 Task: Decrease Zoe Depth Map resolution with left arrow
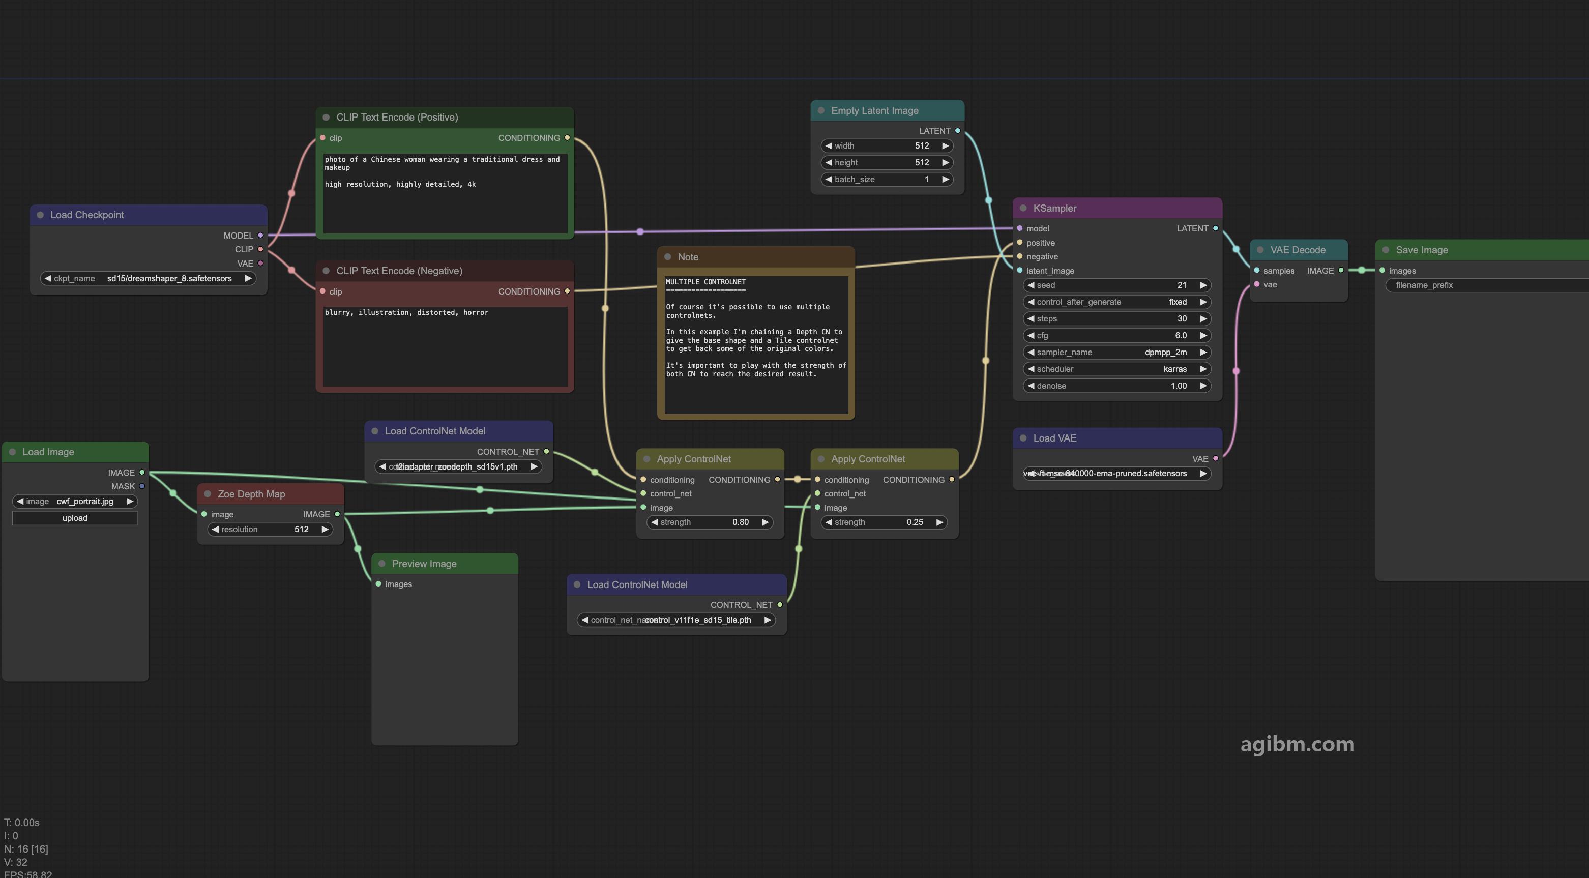tap(215, 530)
